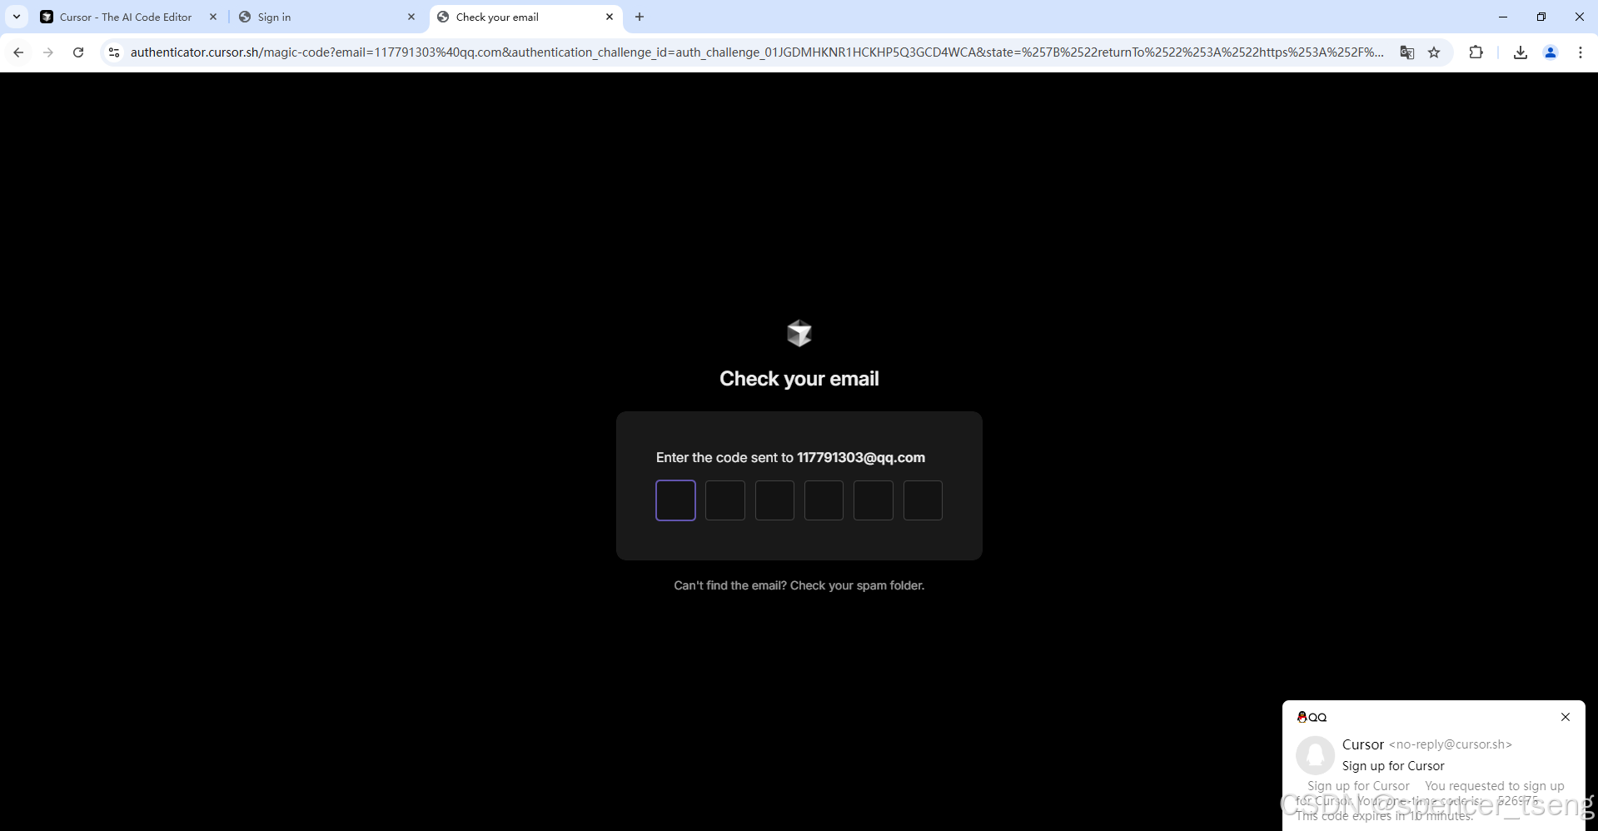Reload the current page
Screen dimensions: 1598x831
pyautogui.click(x=78, y=52)
